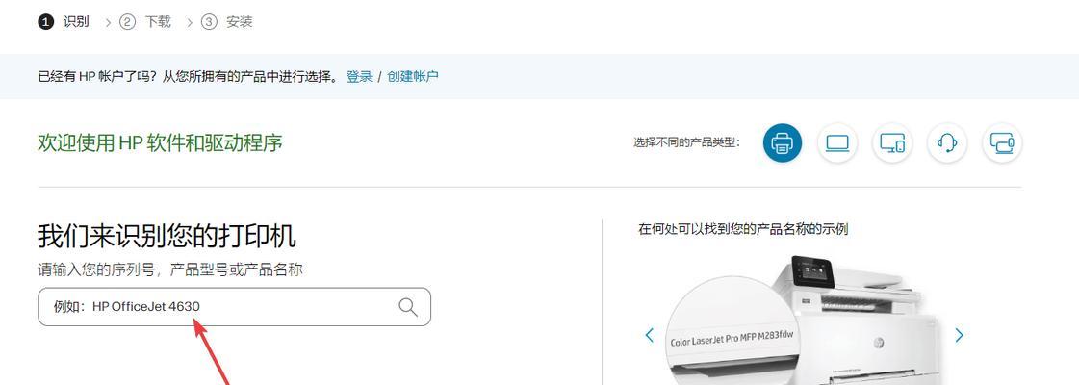This screenshot has width=1079, height=385.
Task: Choose the last multi-device product type icon
Action: click(1002, 143)
